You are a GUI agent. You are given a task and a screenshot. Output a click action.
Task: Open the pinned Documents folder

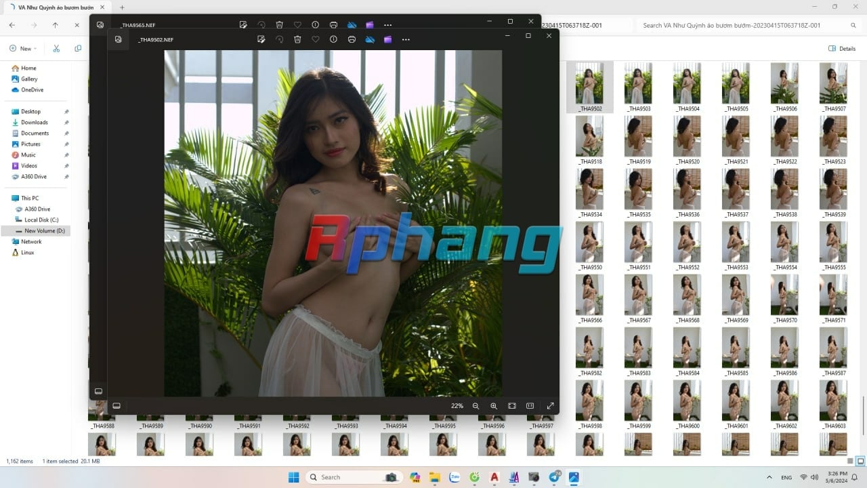click(x=35, y=133)
